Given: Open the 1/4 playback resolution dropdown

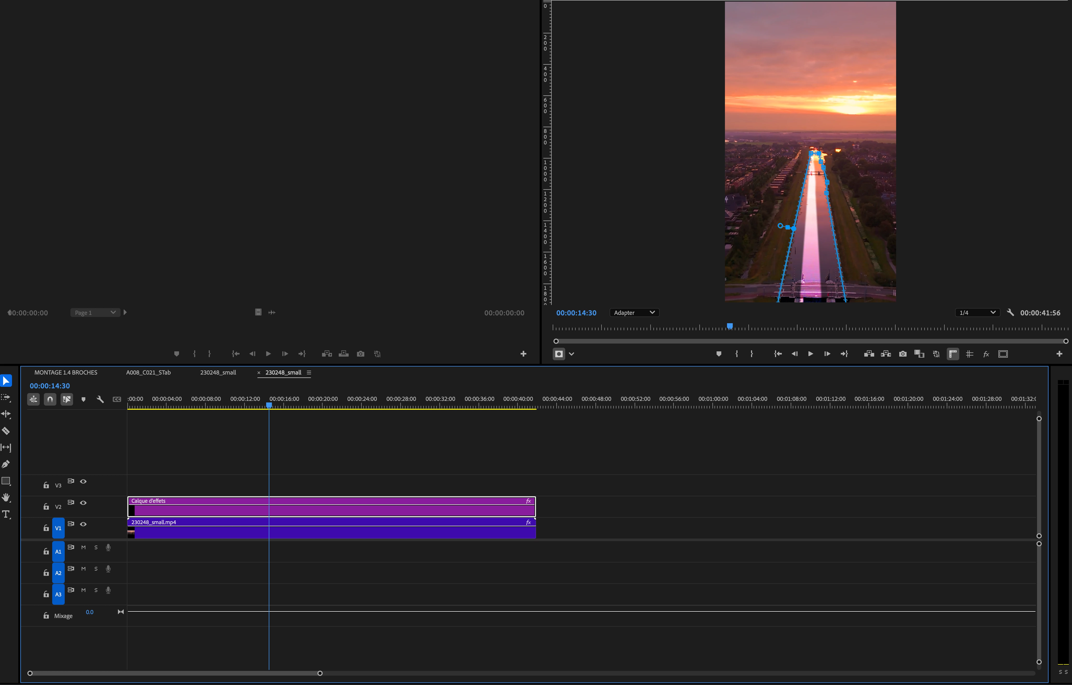Looking at the screenshot, I should click(977, 313).
